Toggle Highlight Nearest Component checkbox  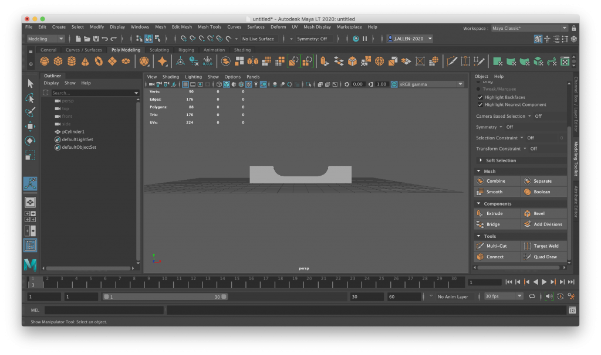[481, 105]
